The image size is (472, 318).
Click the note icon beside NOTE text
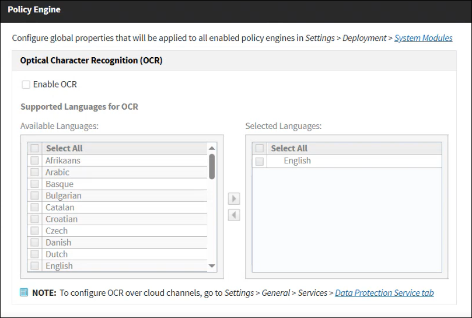click(x=24, y=293)
